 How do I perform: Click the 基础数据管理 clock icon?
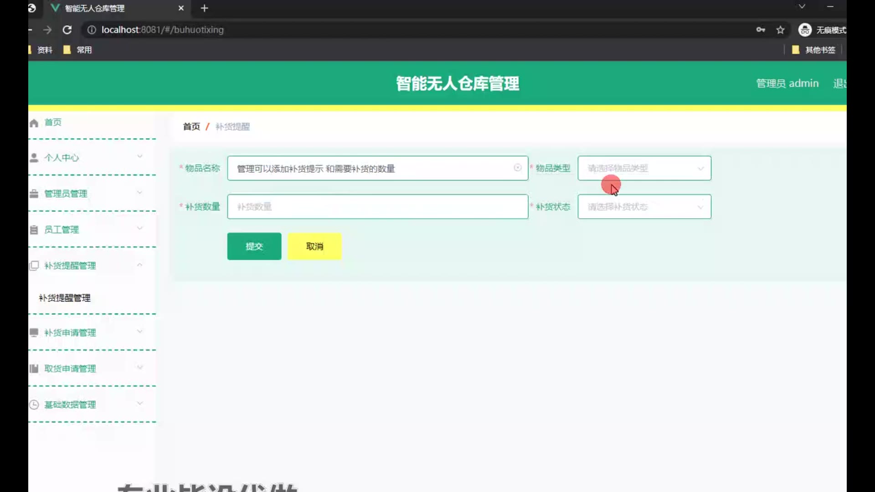pyautogui.click(x=34, y=405)
